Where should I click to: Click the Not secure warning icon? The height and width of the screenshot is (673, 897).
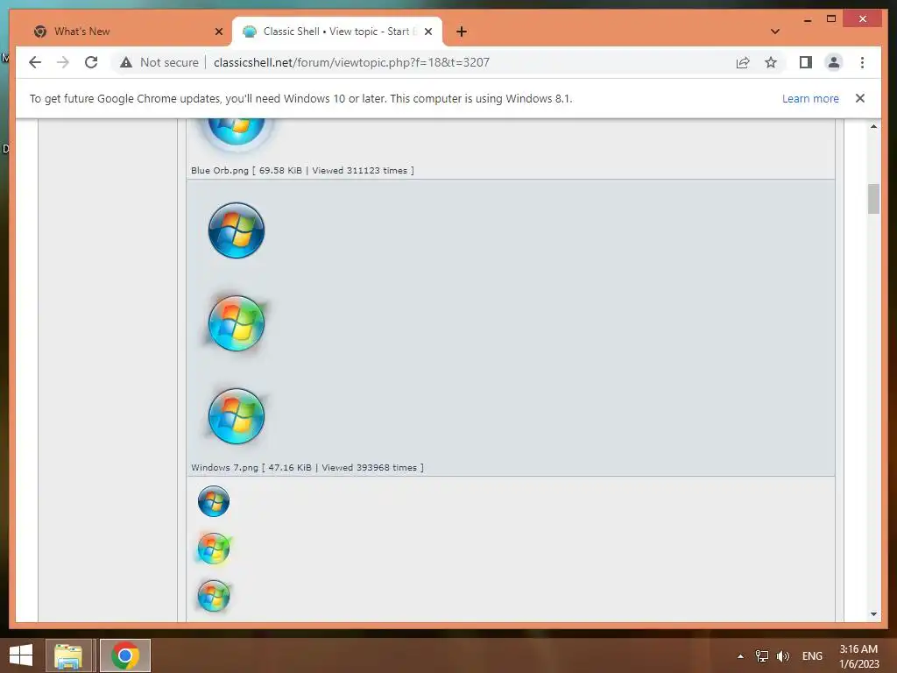(126, 62)
